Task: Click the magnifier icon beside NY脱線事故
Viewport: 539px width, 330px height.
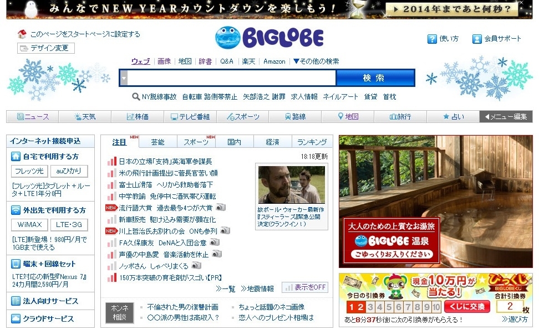Action: point(136,97)
